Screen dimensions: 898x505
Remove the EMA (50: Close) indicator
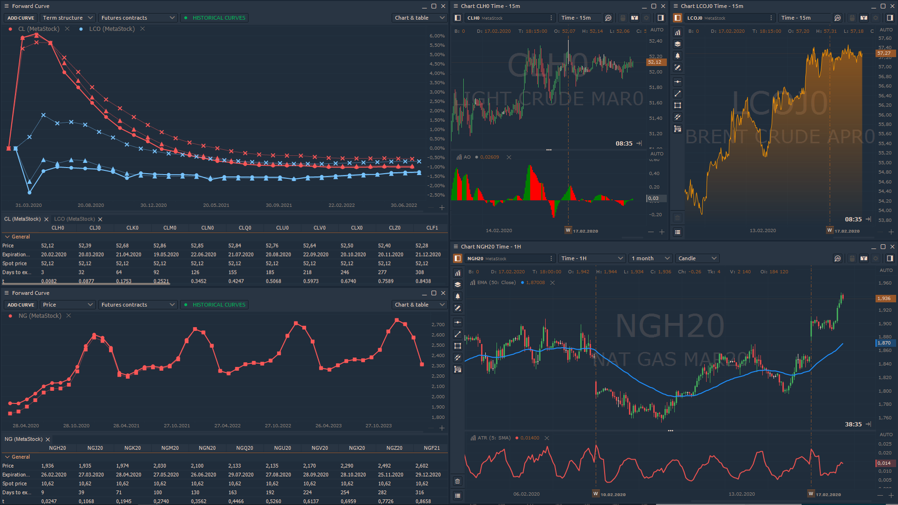click(x=552, y=283)
